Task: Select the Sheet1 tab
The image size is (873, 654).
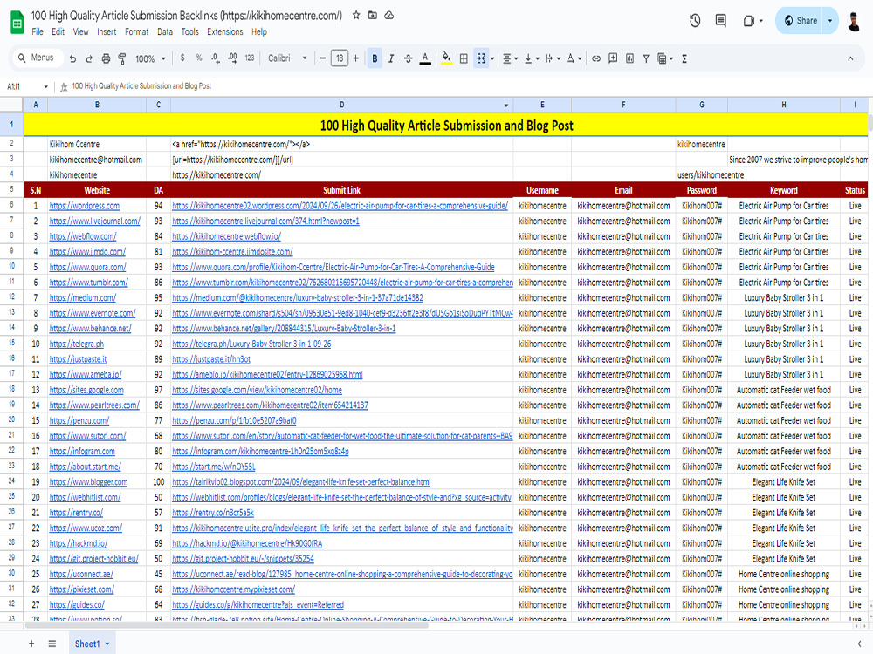Action: pos(92,644)
